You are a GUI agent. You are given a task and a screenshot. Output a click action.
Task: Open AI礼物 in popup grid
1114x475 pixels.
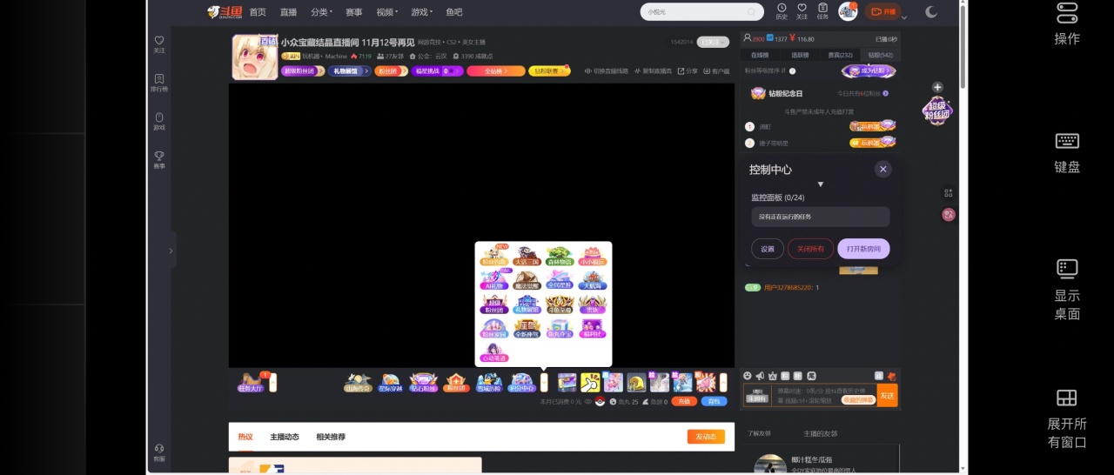pos(493,279)
